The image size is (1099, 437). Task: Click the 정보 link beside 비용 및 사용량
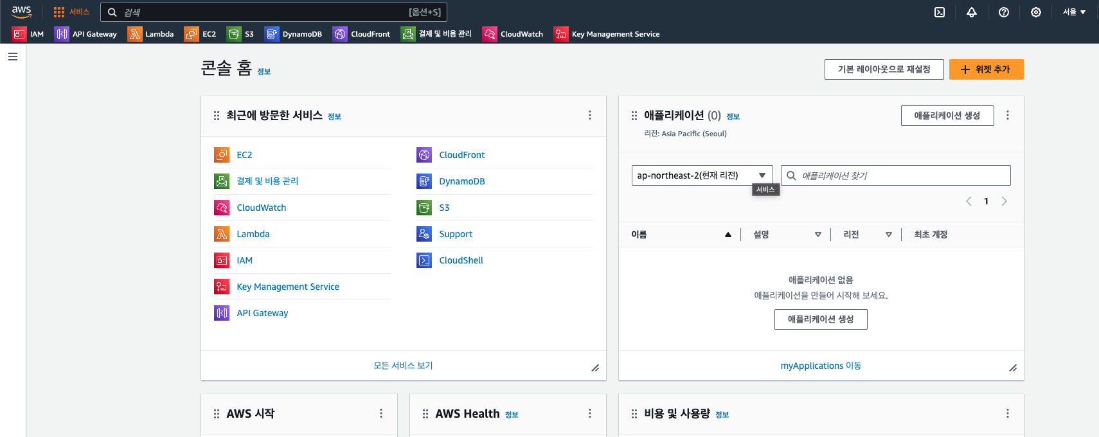tap(722, 415)
